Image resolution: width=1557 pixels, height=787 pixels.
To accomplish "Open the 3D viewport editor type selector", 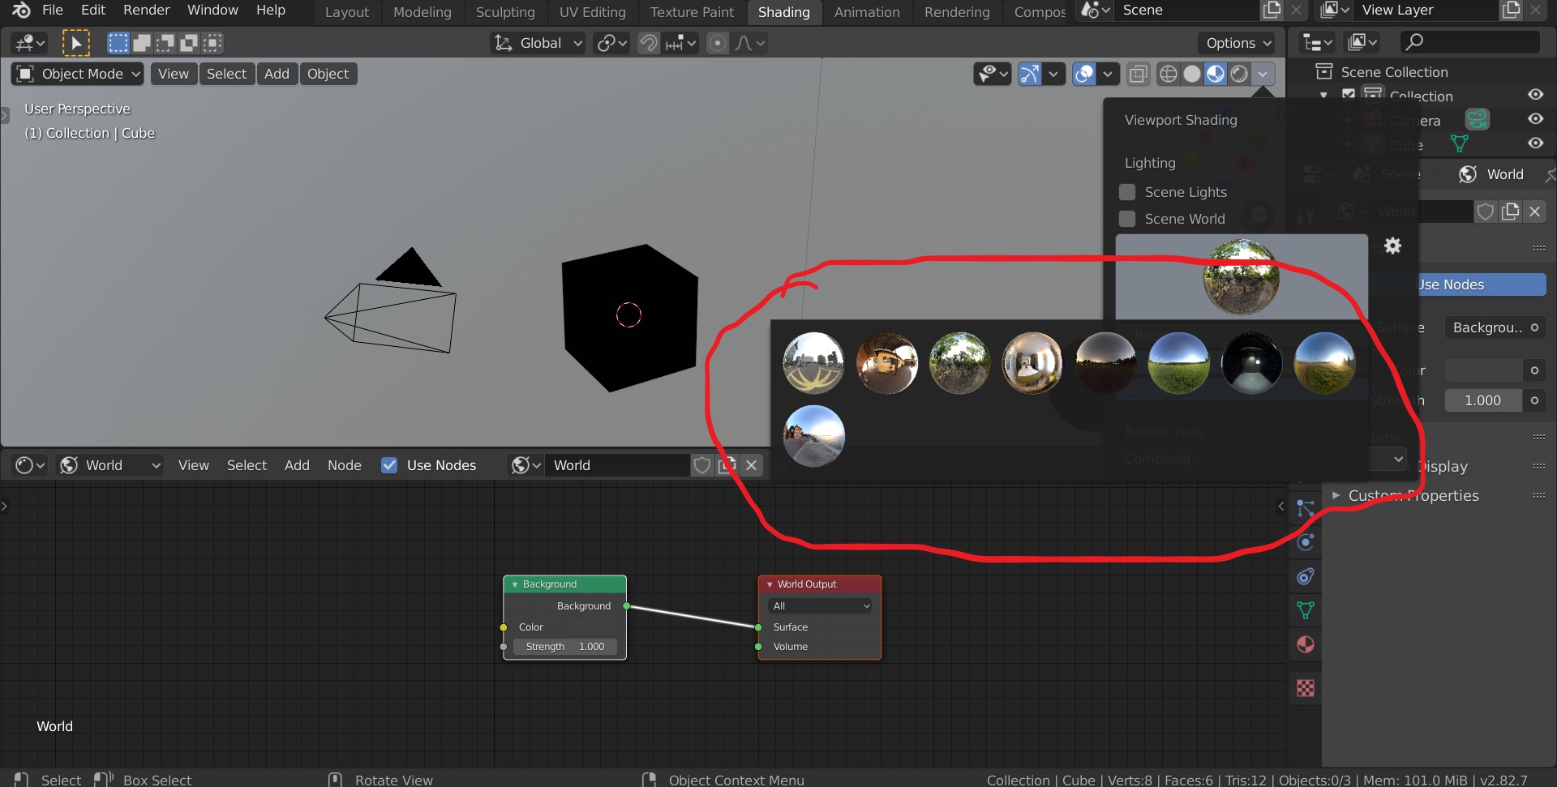I will coord(30,43).
